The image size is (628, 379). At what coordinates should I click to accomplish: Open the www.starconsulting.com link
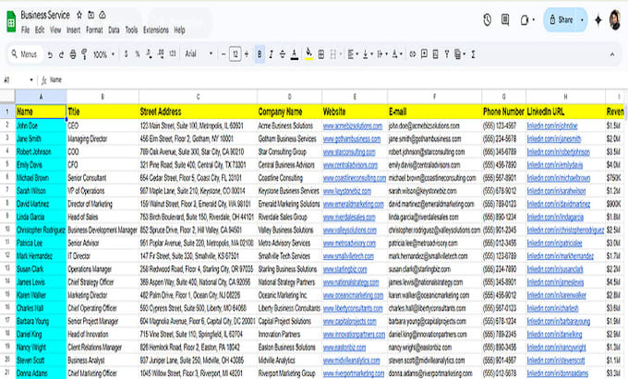pyautogui.click(x=349, y=152)
